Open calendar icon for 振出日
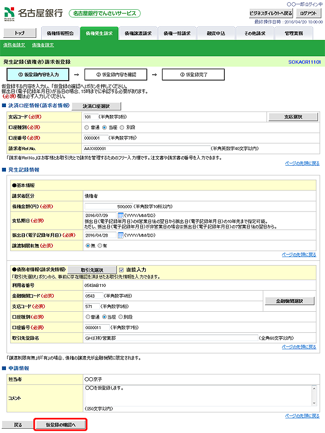The width and height of the screenshot is (325, 433). tap(120, 235)
